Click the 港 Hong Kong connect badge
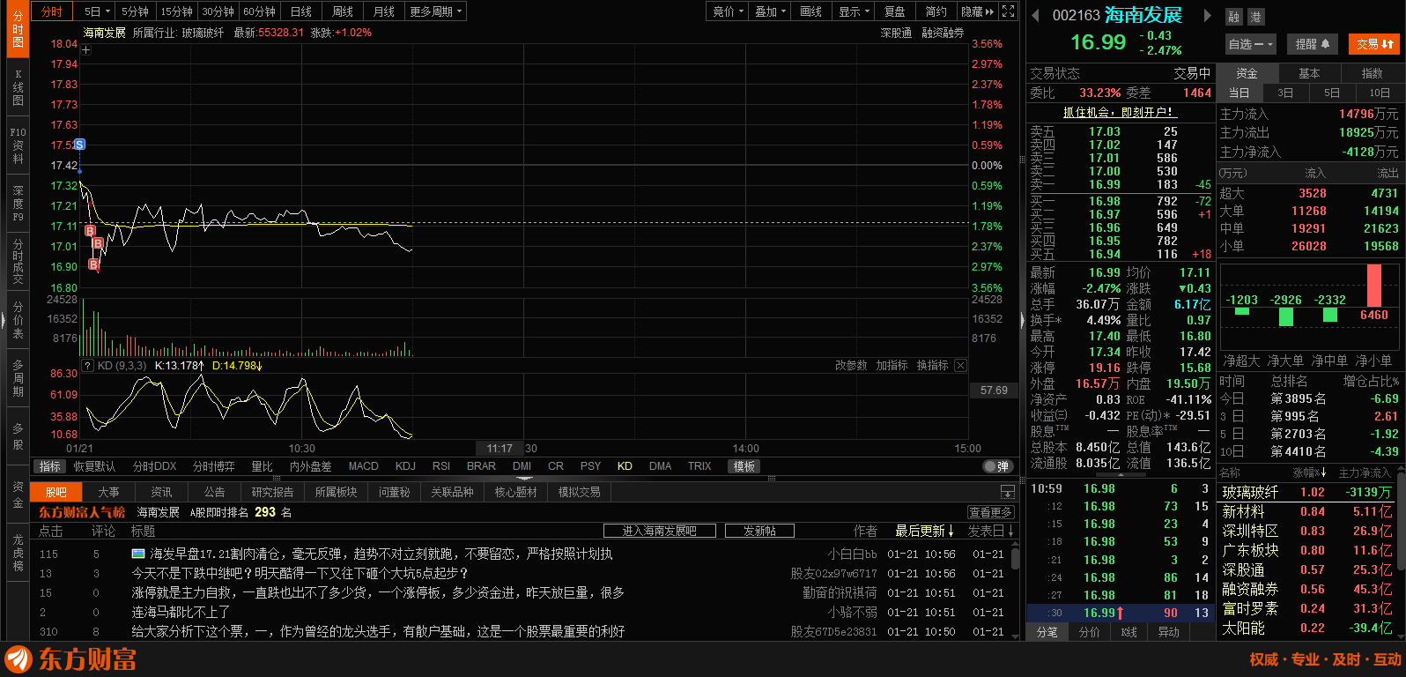The image size is (1406, 677). 1255,16
